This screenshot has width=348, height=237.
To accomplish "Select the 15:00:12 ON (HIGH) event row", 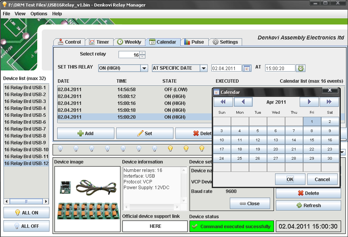I will click(135, 96).
